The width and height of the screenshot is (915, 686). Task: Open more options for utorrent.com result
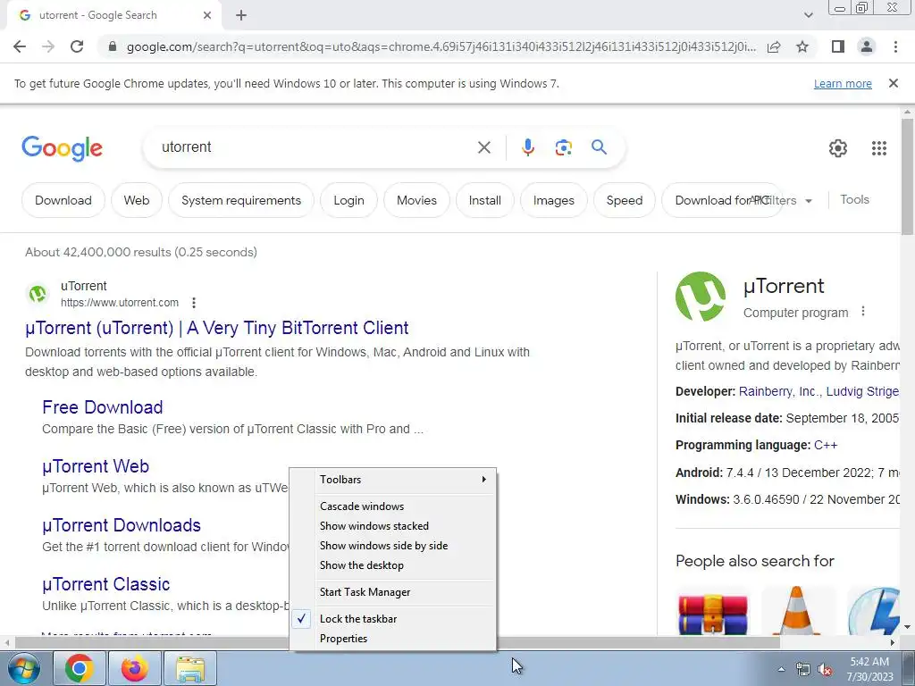coord(194,303)
